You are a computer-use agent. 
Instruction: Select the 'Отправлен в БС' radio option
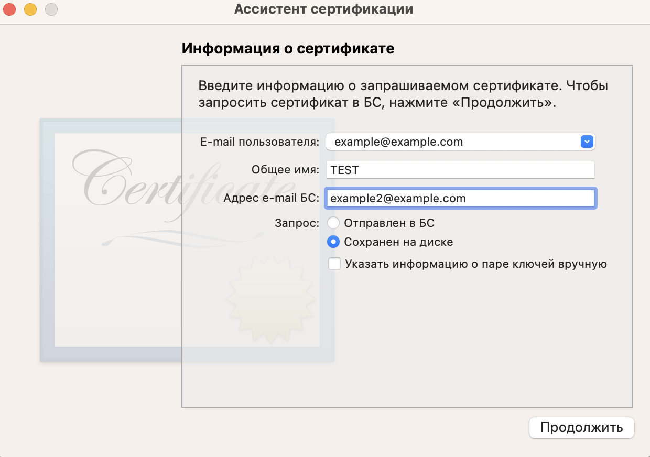[333, 223]
